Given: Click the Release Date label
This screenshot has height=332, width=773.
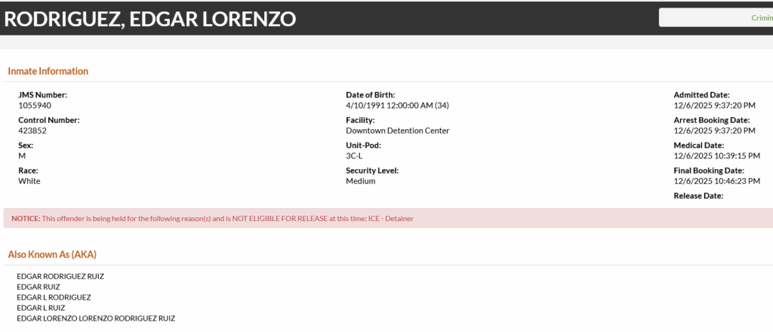Looking at the screenshot, I should point(698,196).
